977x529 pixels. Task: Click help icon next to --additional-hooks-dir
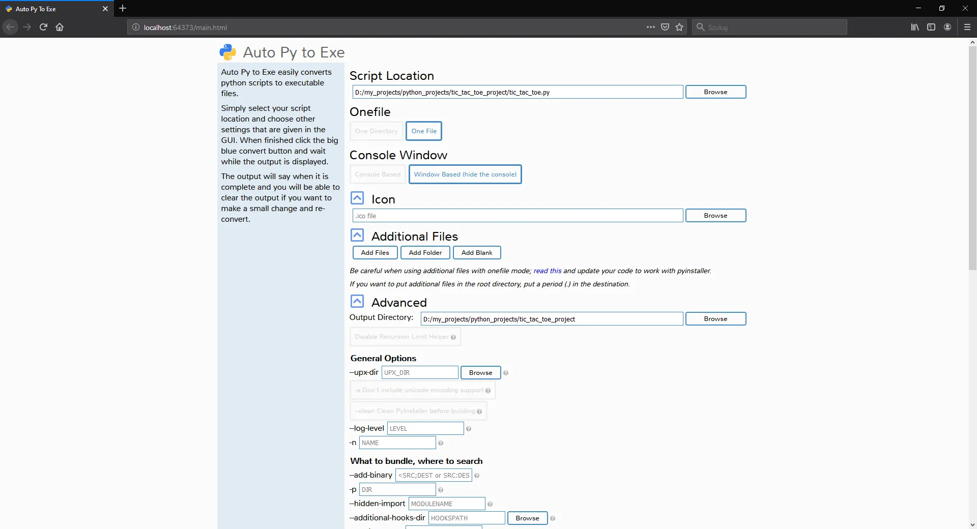point(553,519)
